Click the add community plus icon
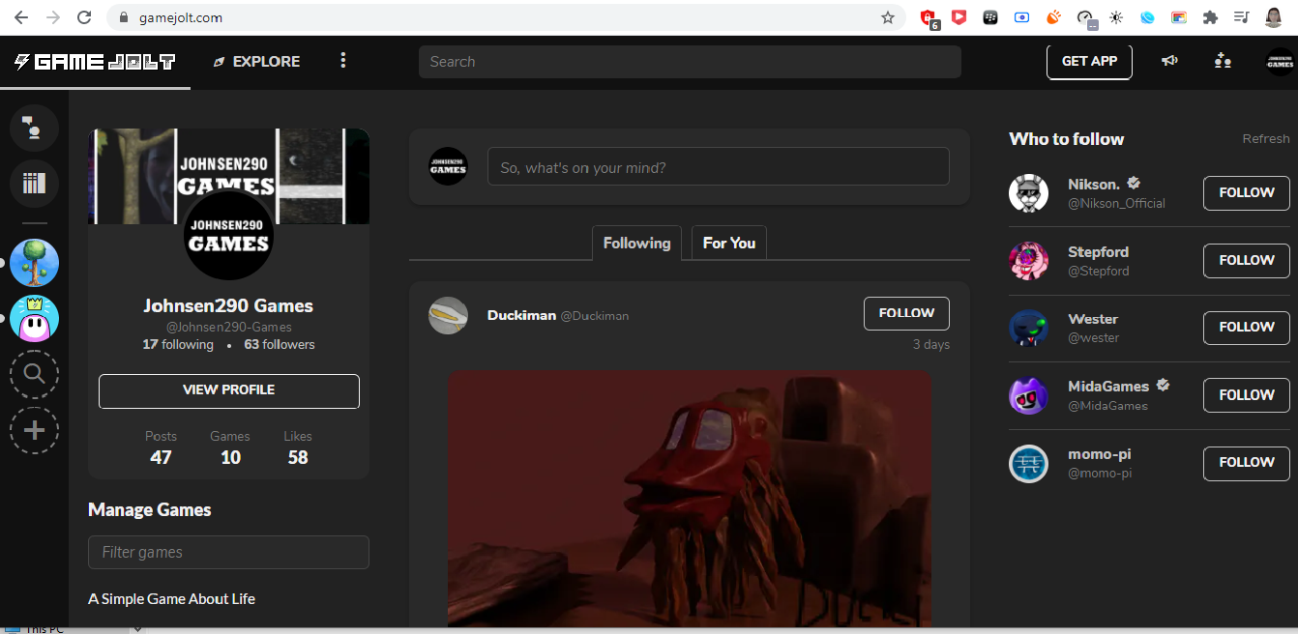This screenshot has height=634, width=1298. pos(34,431)
